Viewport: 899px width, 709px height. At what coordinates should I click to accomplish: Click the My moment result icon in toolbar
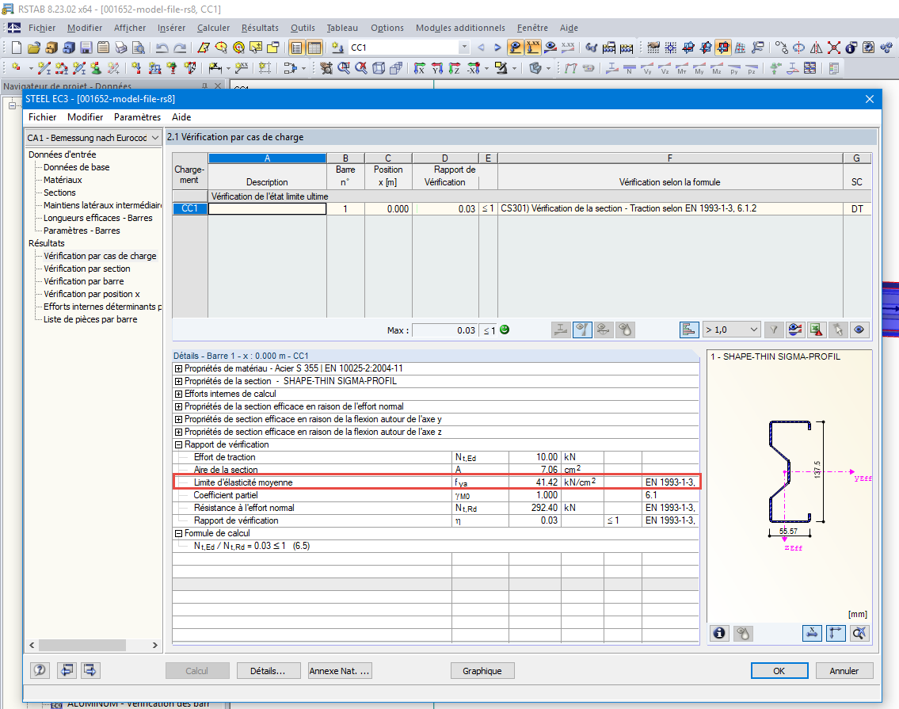(699, 69)
